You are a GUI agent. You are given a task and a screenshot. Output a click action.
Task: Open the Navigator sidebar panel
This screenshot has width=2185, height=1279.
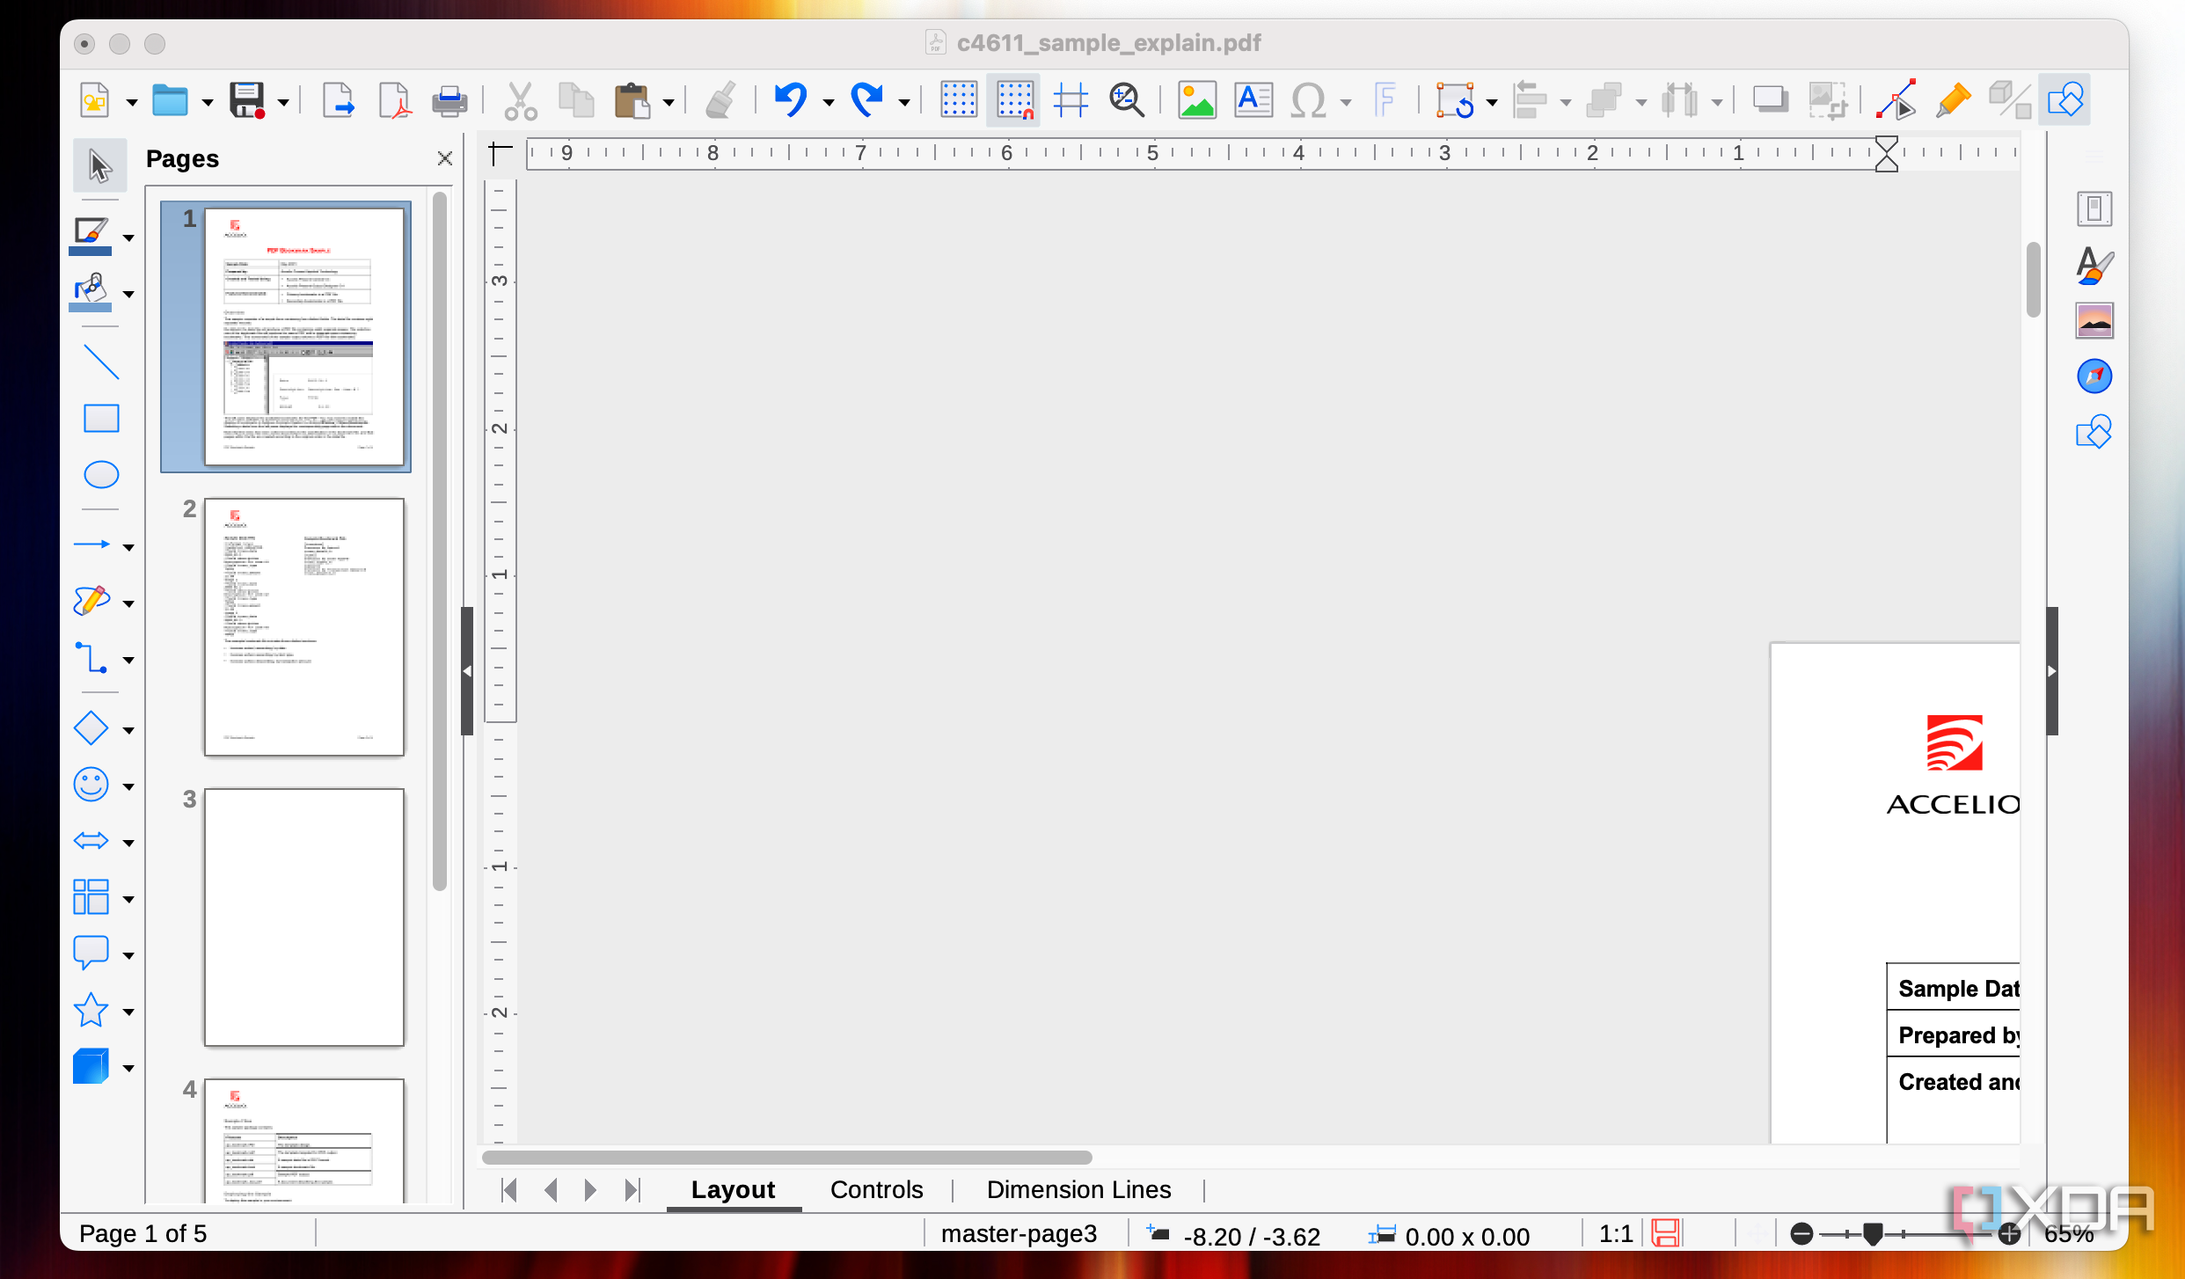tap(2094, 376)
